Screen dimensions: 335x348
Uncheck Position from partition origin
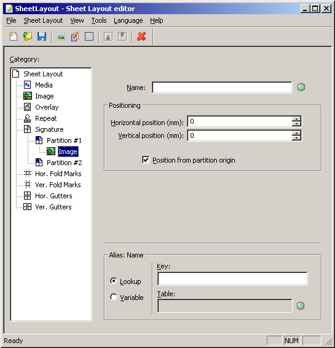click(146, 160)
